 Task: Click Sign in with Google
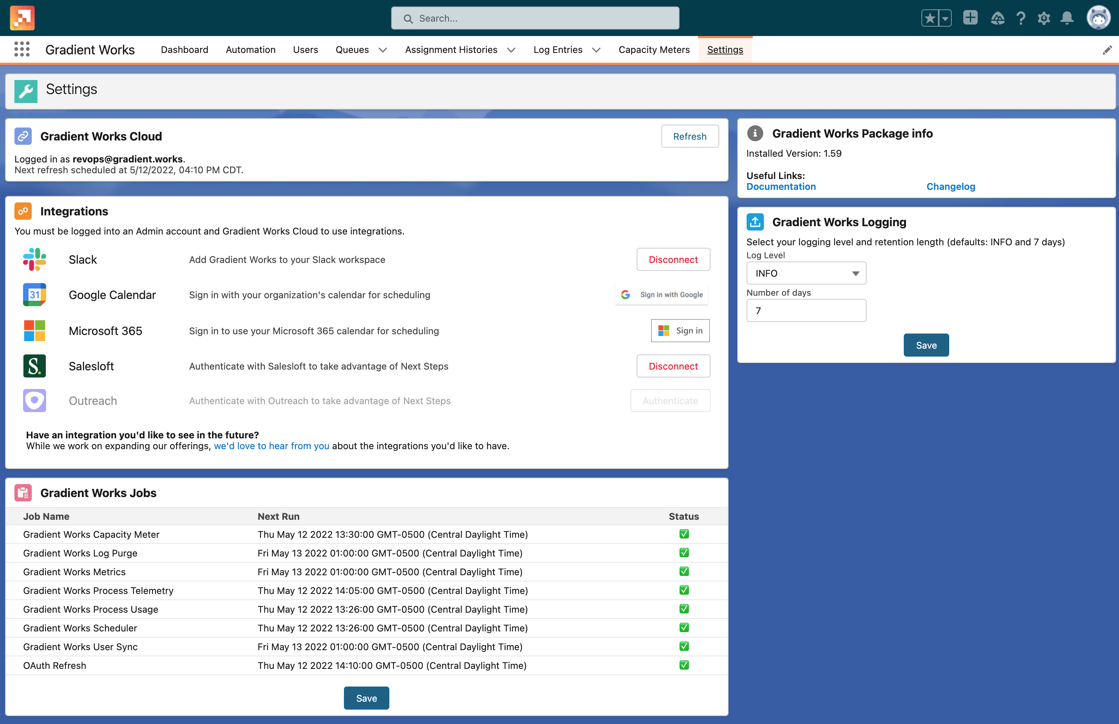[x=662, y=295]
